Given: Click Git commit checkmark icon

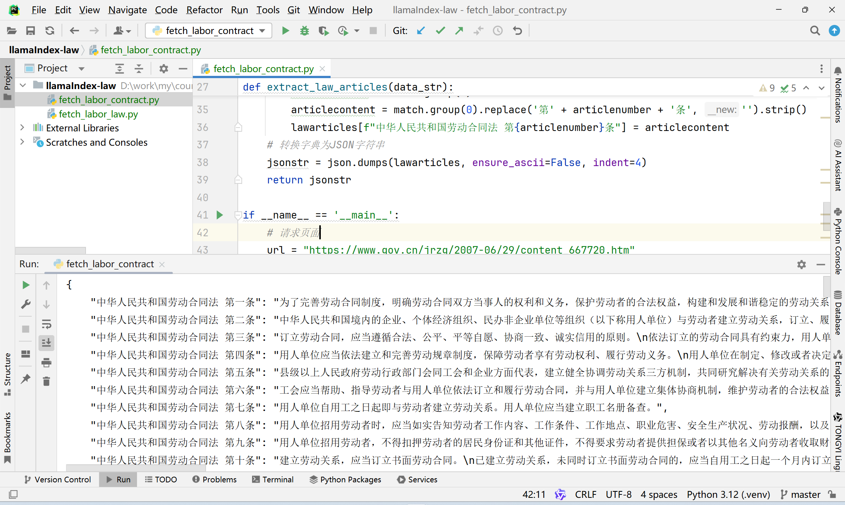Looking at the screenshot, I should [440, 31].
